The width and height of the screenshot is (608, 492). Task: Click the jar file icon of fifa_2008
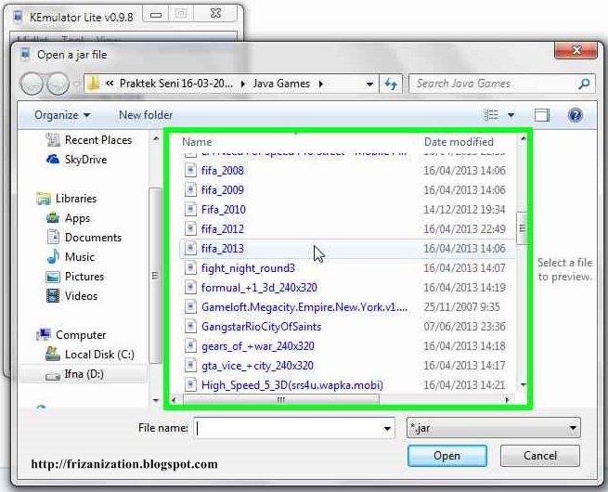coord(190,170)
